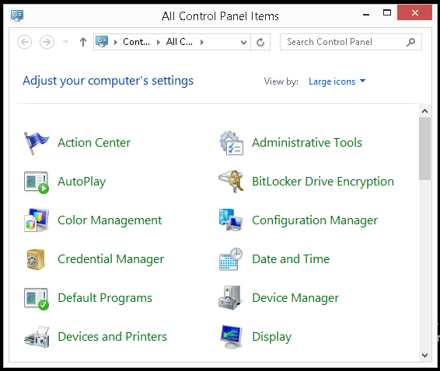Expand the address bar history dropdown
440x371 pixels.
click(x=243, y=43)
